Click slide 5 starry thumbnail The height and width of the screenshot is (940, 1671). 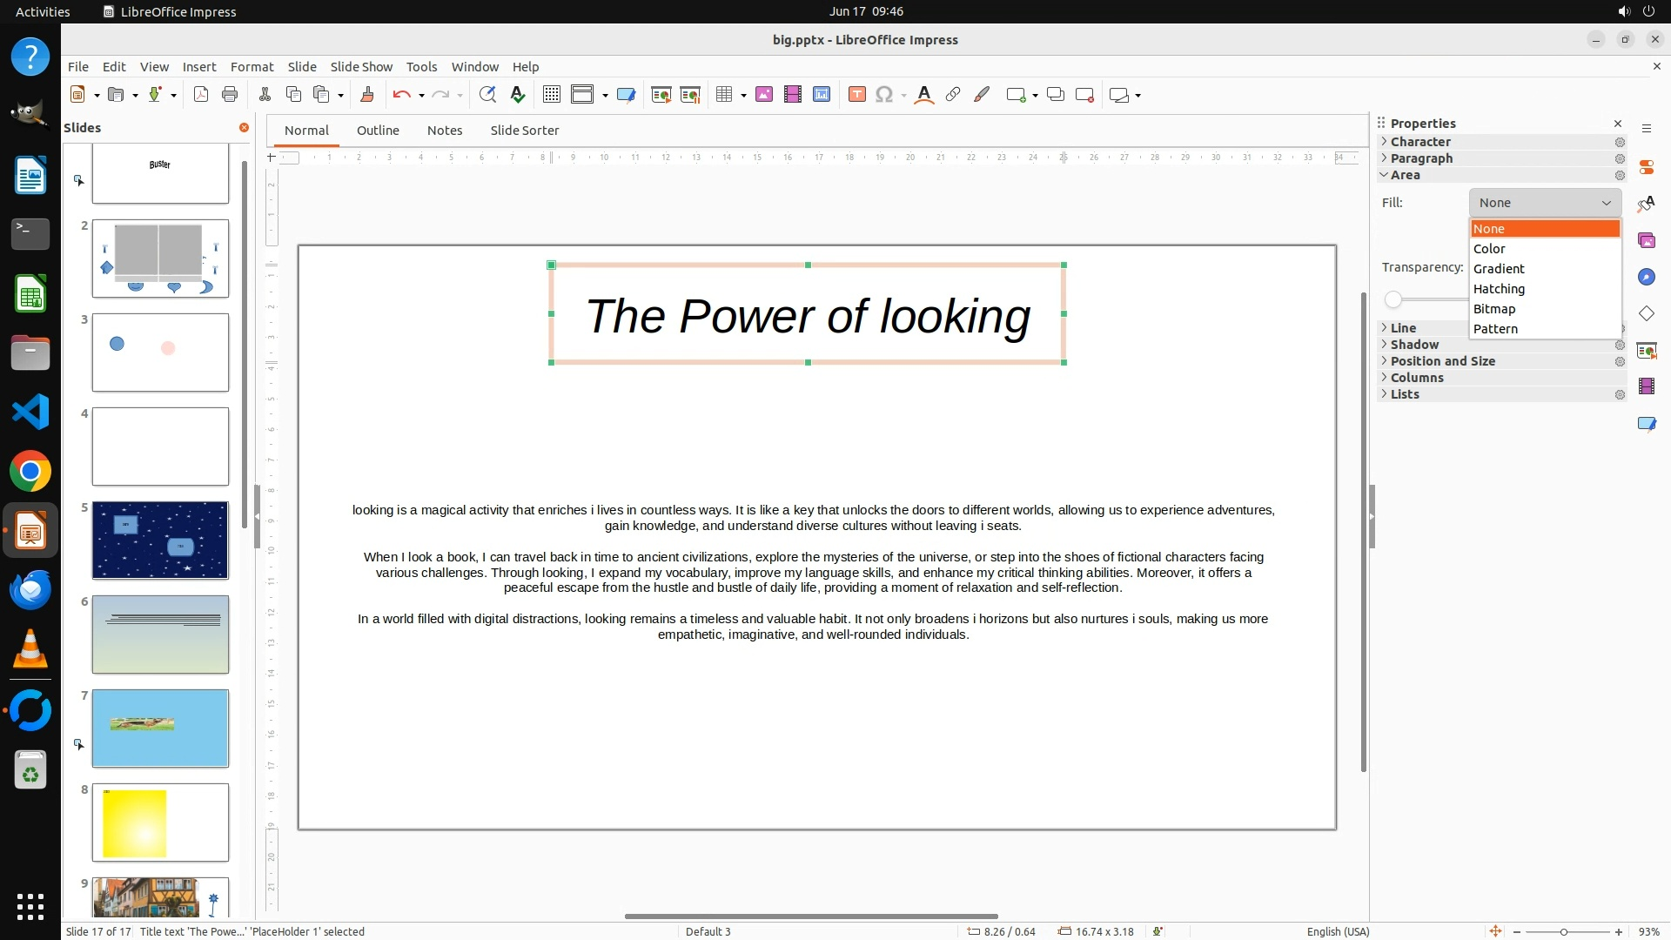pyautogui.click(x=160, y=540)
